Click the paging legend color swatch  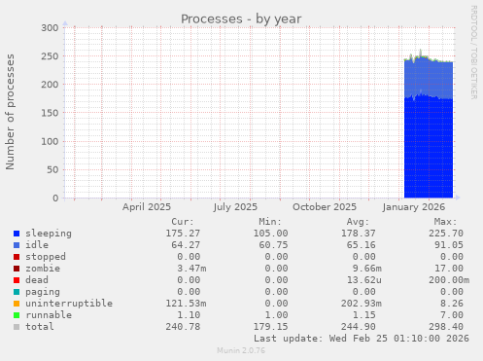17,292
